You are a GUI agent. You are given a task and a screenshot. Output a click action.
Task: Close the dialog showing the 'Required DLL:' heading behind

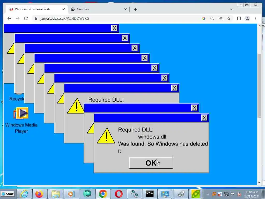point(174,88)
